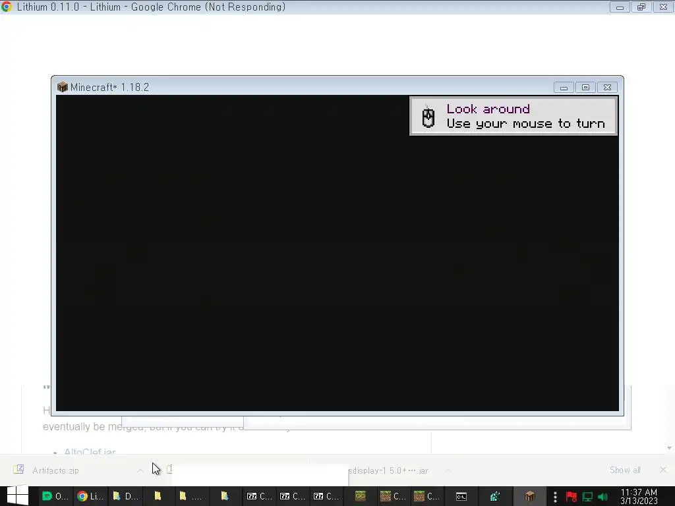Click the Look around tutorial toast
675x506 pixels.
click(514, 116)
